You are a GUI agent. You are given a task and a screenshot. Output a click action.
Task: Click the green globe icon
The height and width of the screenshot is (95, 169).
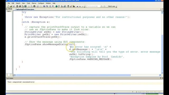point(56,6)
